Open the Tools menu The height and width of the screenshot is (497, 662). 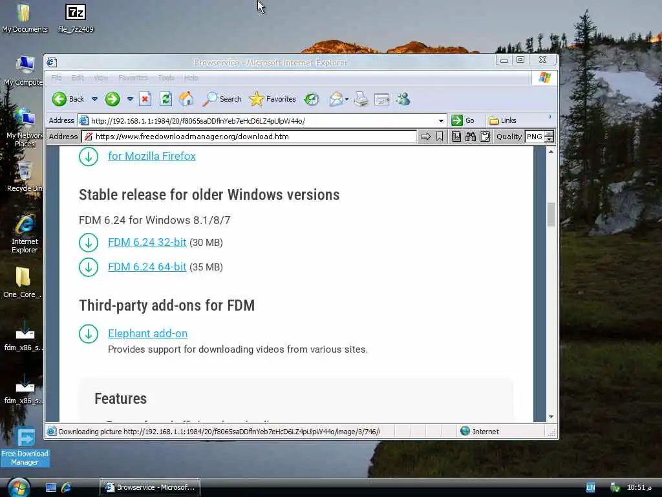(166, 78)
